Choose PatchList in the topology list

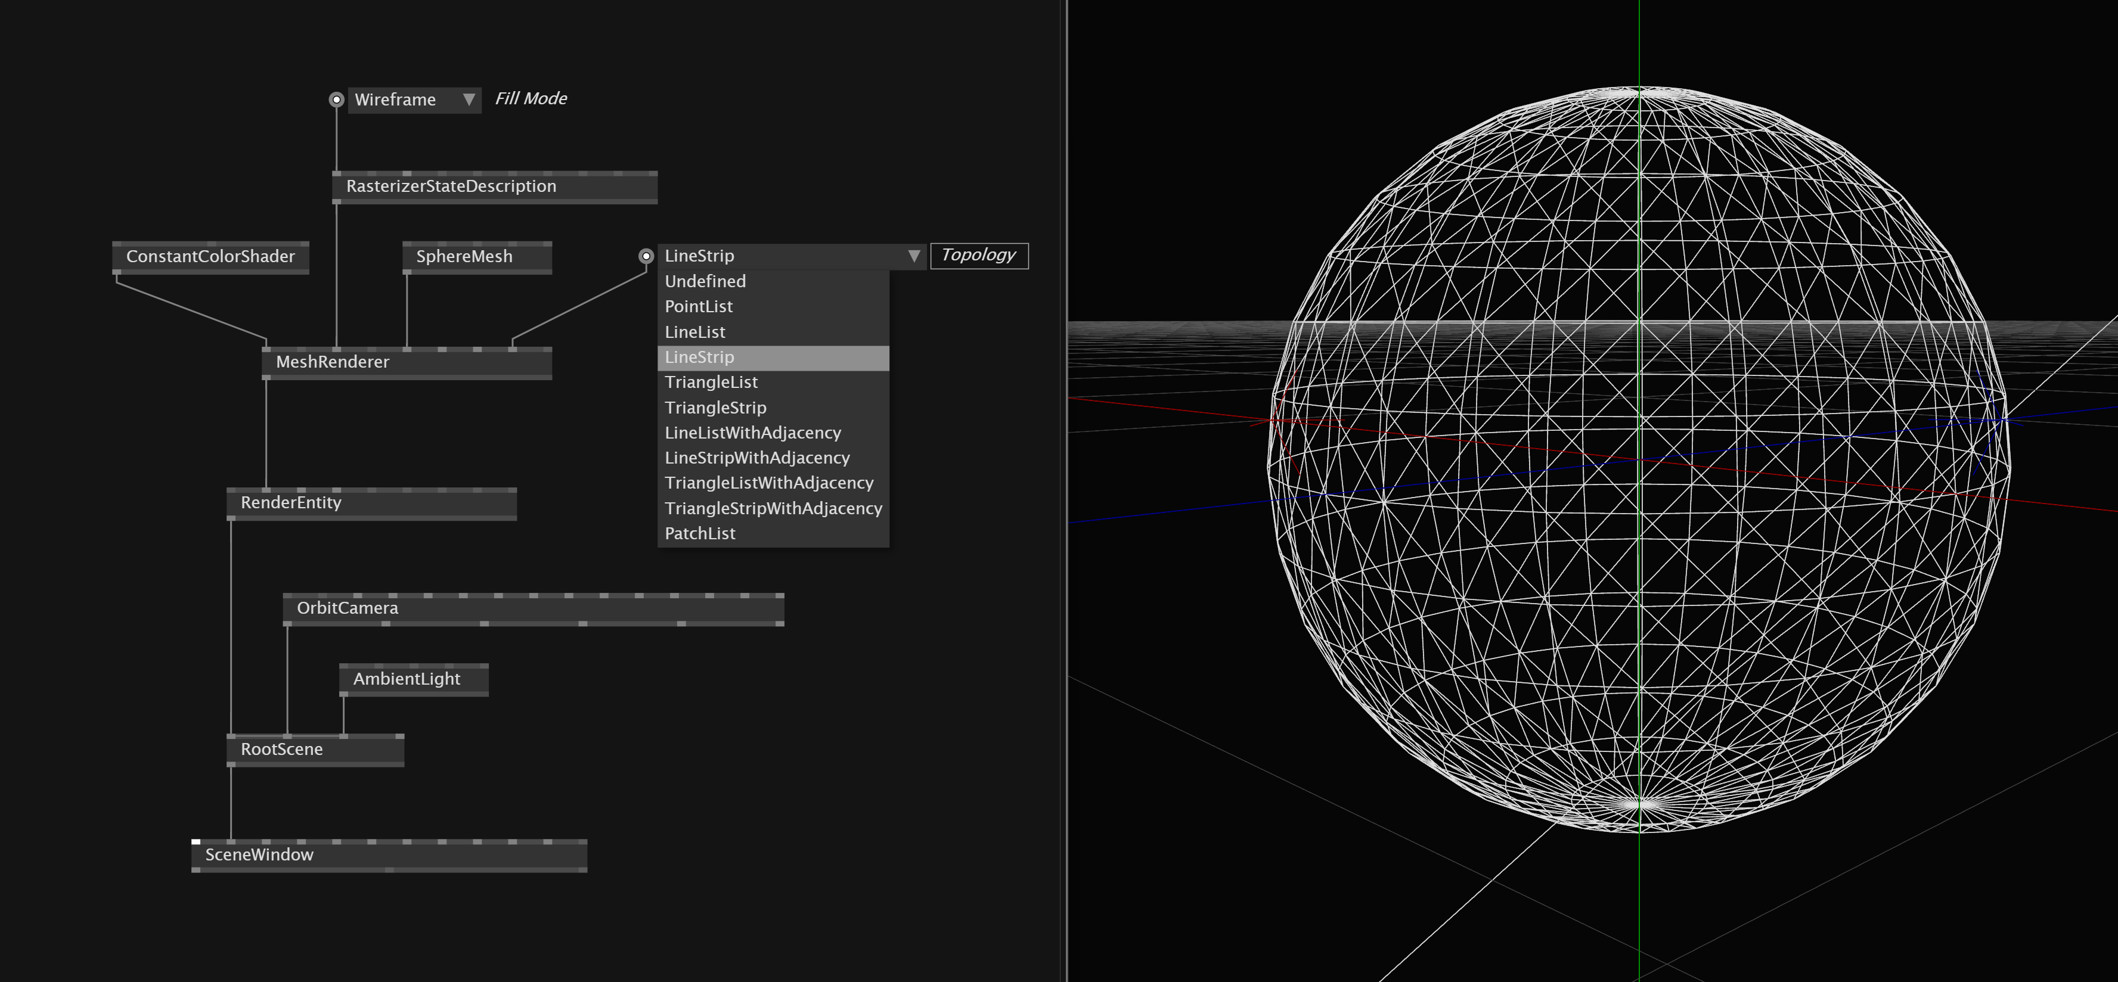(700, 533)
